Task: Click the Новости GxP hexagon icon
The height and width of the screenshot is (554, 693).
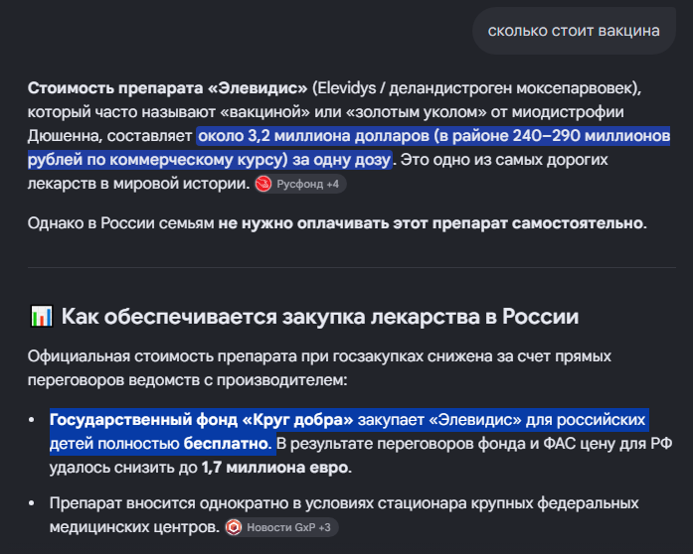Action: [234, 527]
